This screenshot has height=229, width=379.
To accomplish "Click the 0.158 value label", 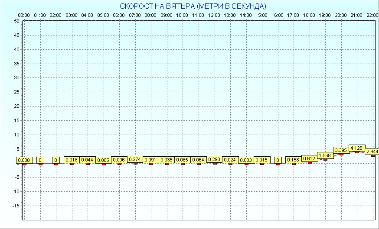I will point(294,160).
